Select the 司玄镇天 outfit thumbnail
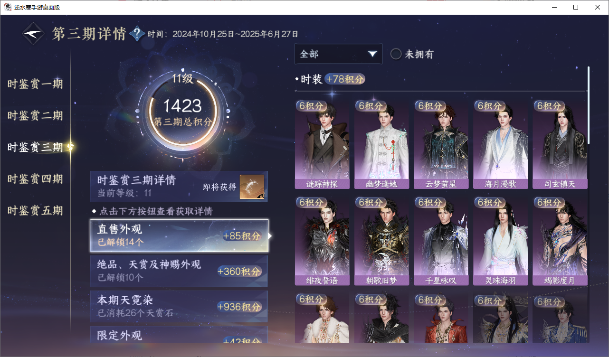 tap(560, 144)
